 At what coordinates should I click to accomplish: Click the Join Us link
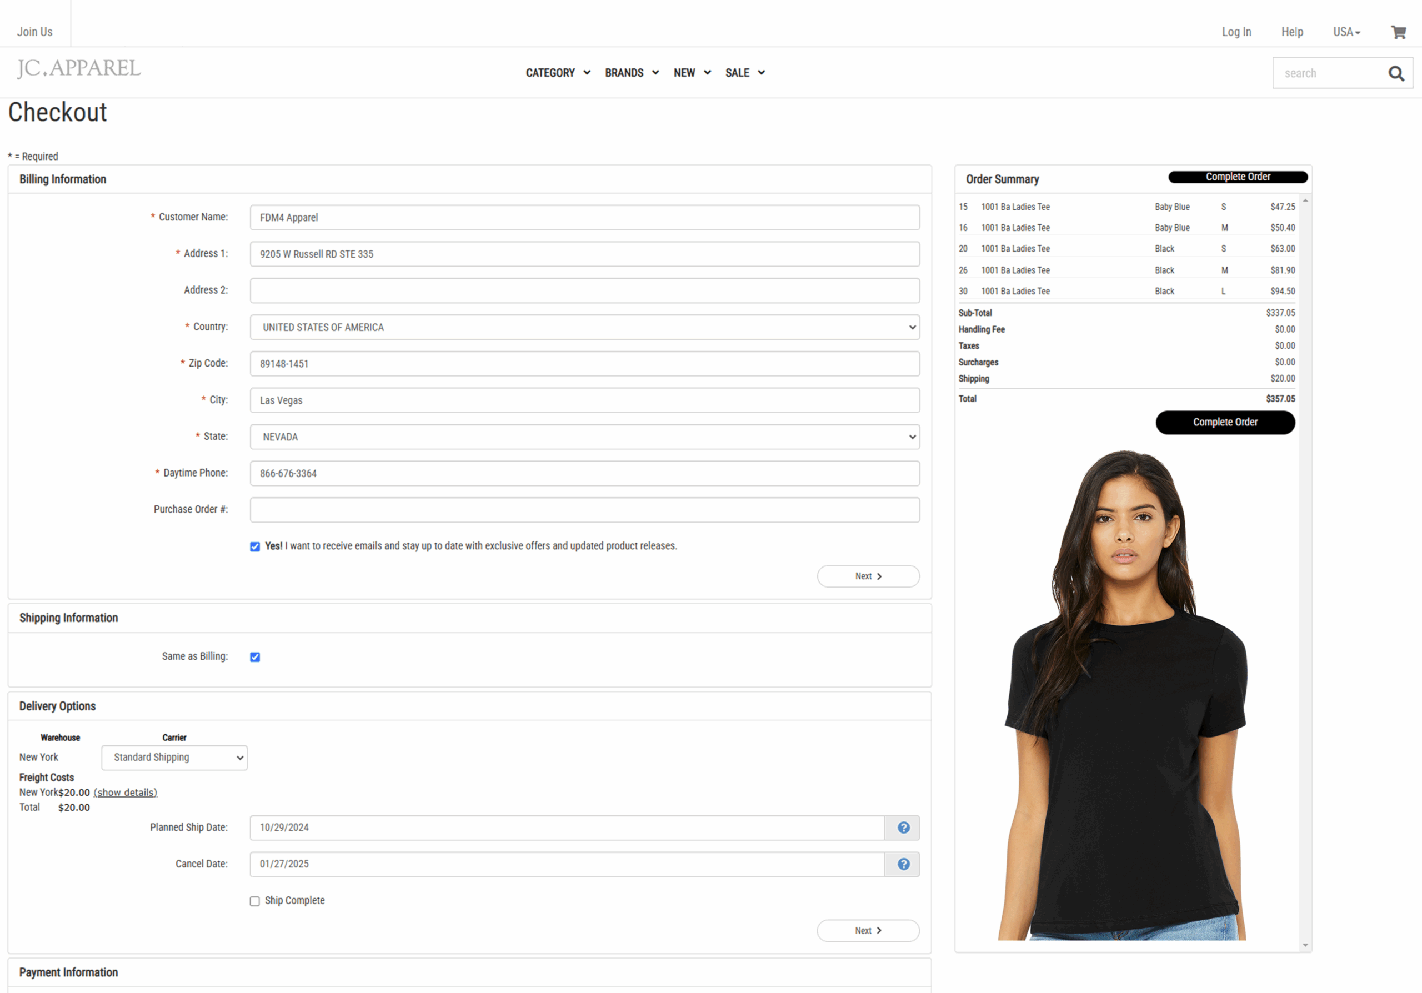(x=34, y=32)
